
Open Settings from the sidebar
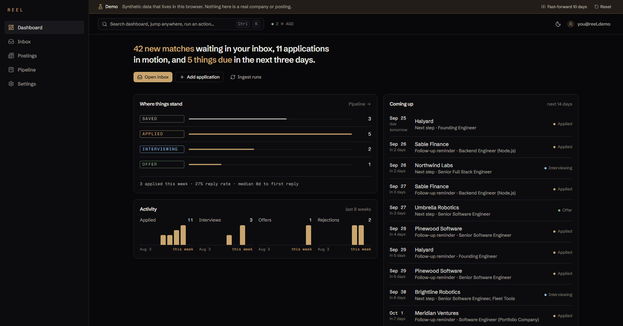(44, 84)
